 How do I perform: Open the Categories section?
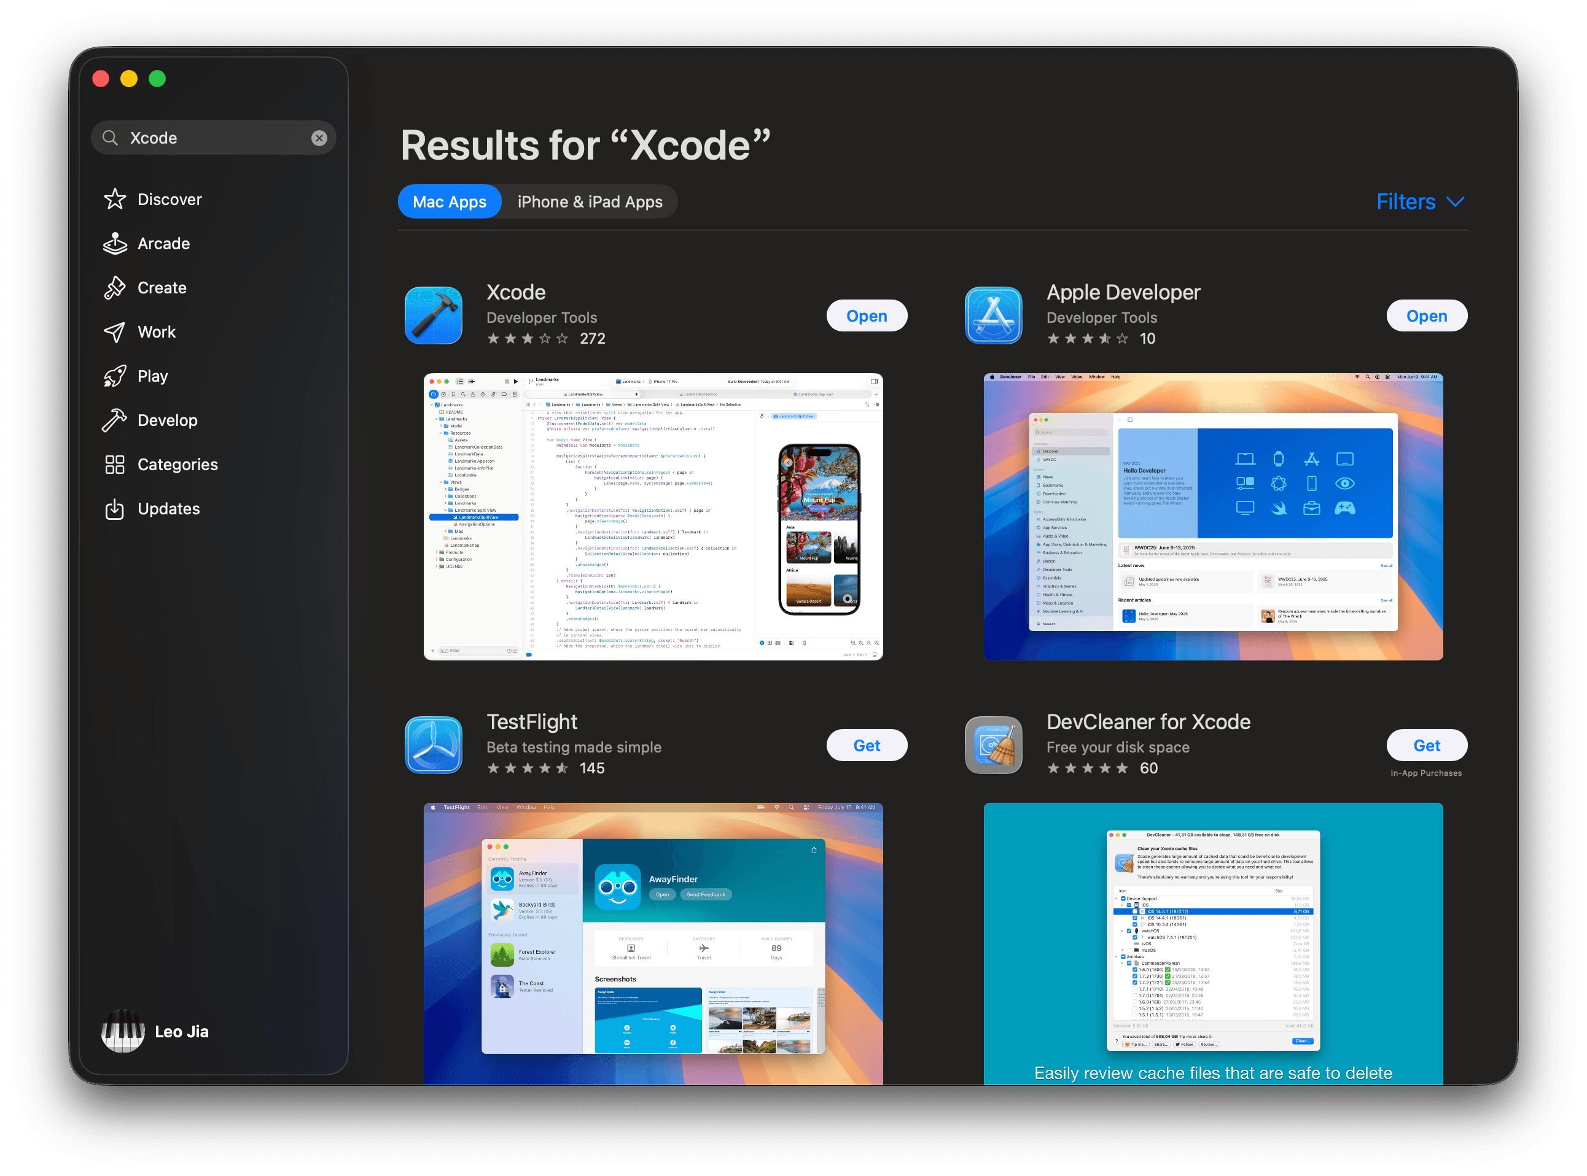[177, 464]
